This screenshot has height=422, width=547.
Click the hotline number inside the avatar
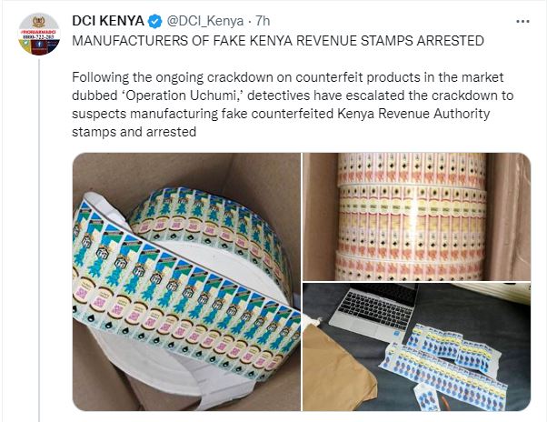tap(39, 36)
